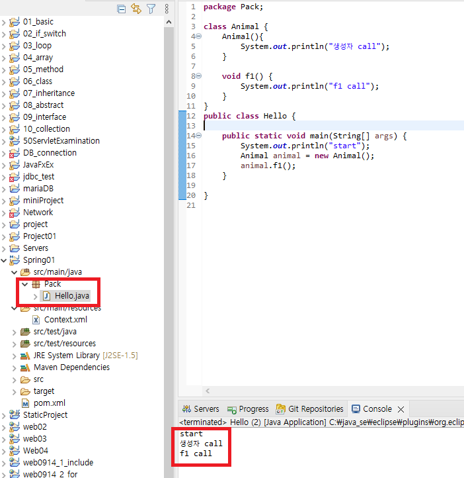Select the 10_collection project icon
Viewport: 464px width, 478px height.
point(15,129)
